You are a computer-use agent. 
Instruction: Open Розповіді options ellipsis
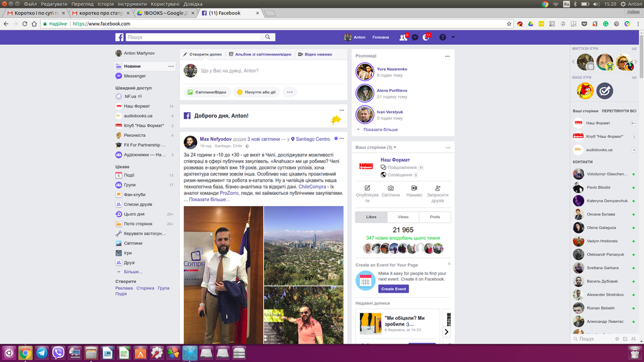pos(447,56)
